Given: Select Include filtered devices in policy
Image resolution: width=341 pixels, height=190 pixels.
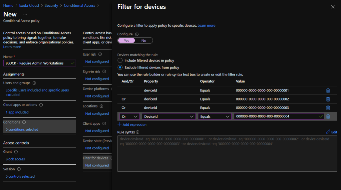Looking at the screenshot, I should (x=120, y=61).
